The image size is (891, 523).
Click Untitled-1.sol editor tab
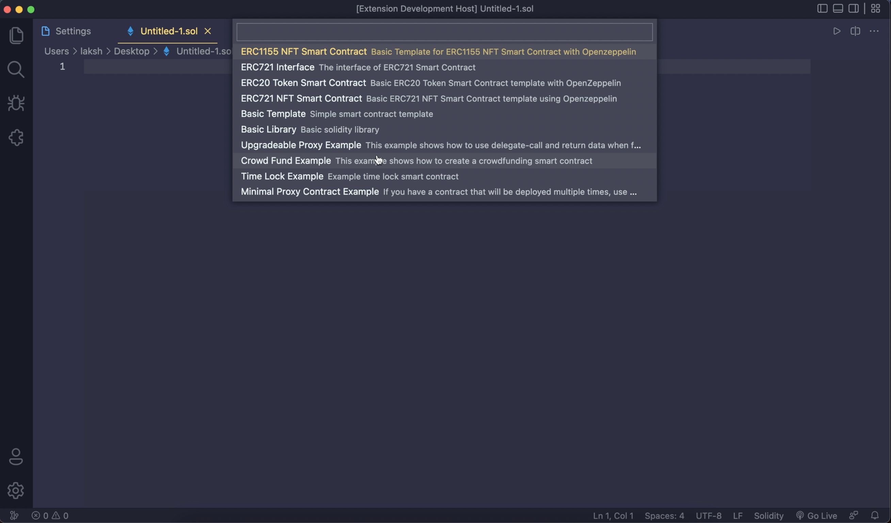point(167,31)
